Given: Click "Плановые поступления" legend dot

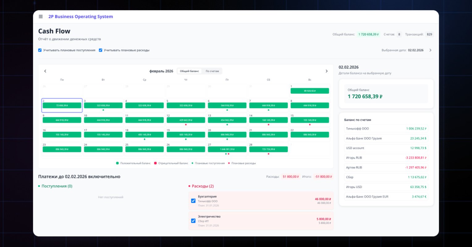Looking at the screenshot, I should click(192, 163).
